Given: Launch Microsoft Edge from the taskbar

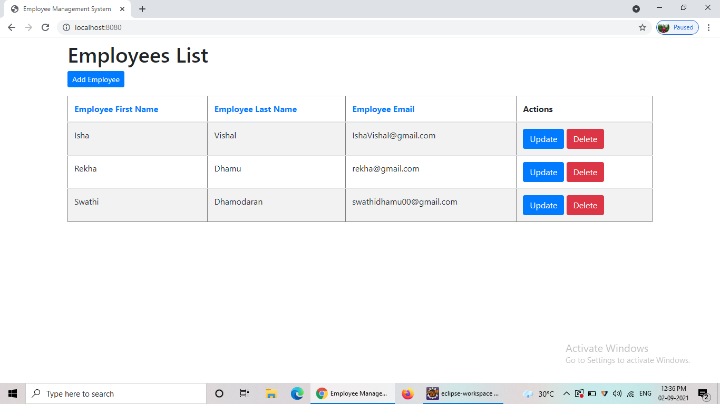Looking at the screenshot, I should pos(297,393).
